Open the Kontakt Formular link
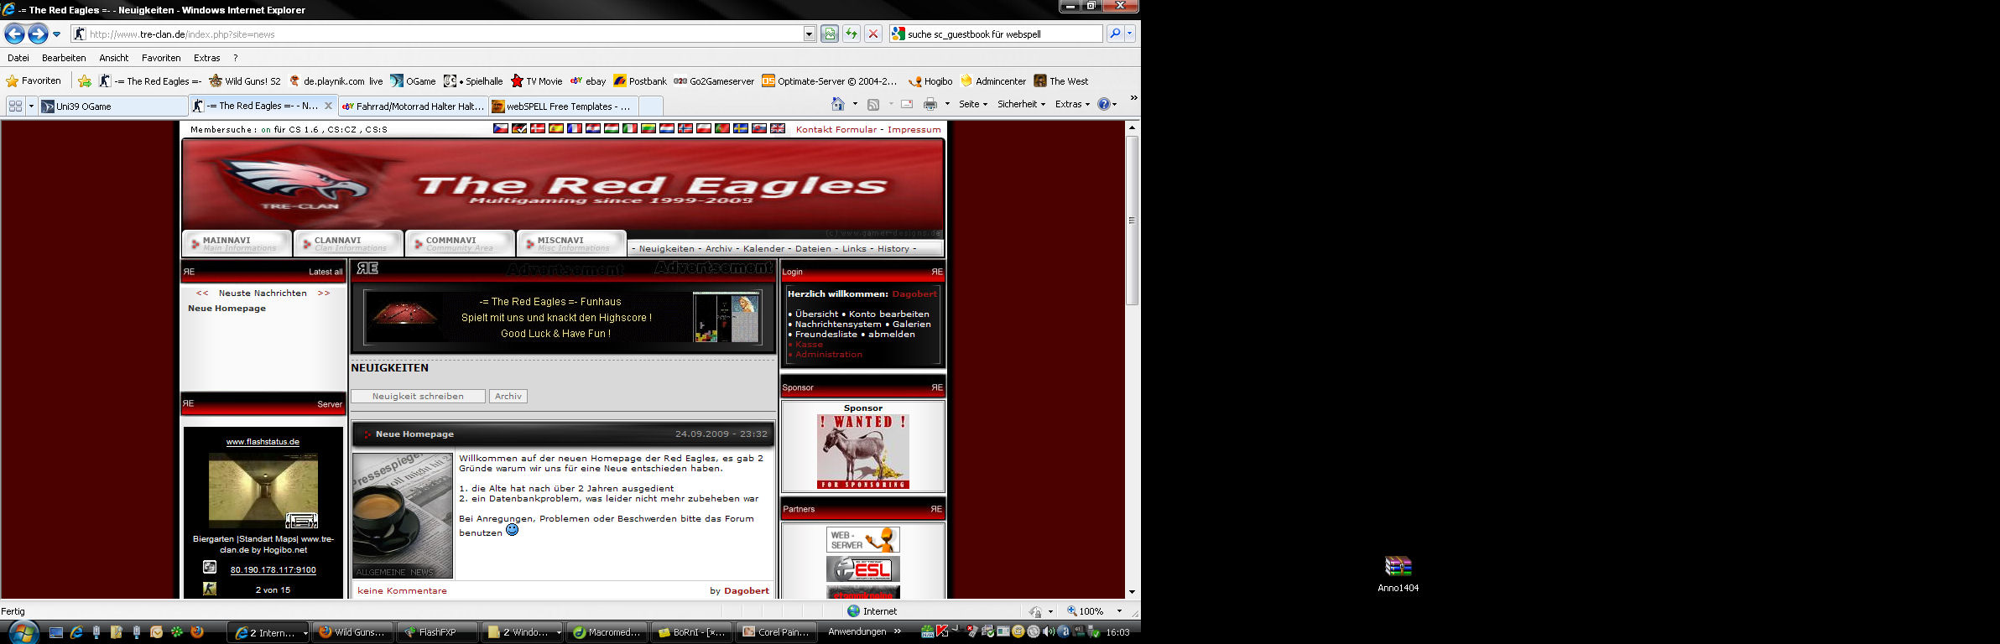This screenshot has width=2000, height=644. click(836, 129)
